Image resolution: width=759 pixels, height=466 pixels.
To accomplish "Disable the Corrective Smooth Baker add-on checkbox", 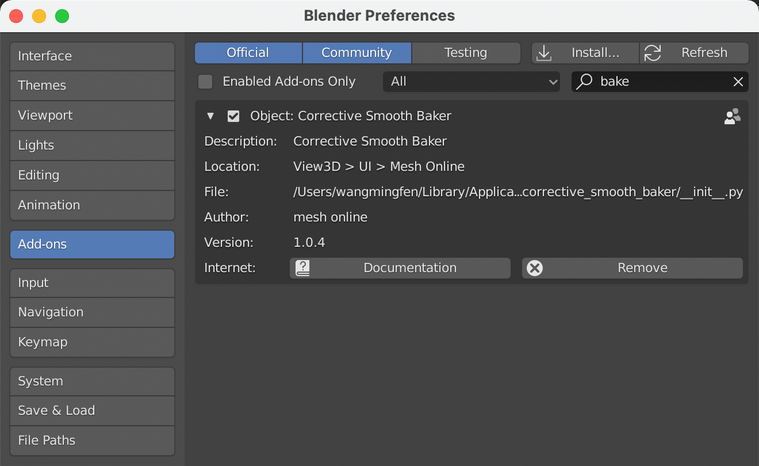I will point(233,116).
